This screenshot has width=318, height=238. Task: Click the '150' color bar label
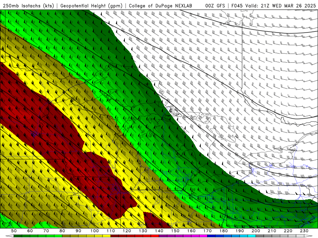175,231
